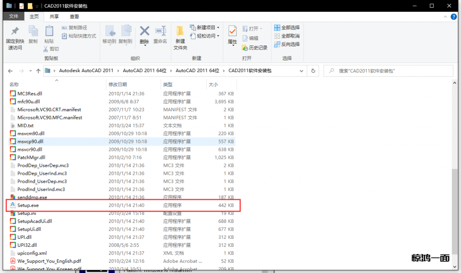Go up one folder level

pyautogui.click(x=38, y=71)
